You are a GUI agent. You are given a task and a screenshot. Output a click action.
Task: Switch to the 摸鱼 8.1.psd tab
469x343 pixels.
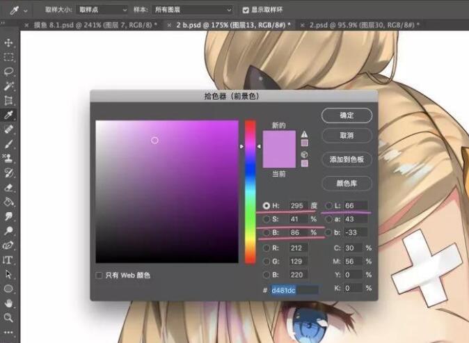95,25
